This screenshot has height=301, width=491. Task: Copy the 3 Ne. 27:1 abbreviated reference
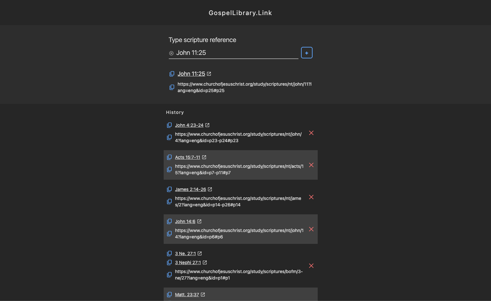pyautogui.click(x=169, y=254)
